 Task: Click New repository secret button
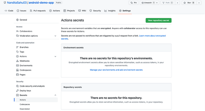click(158, 20)
